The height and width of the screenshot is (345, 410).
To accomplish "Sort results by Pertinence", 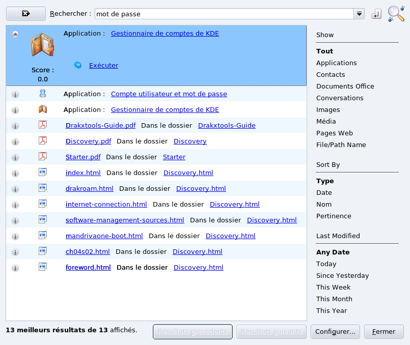I will tap(334, 216).
